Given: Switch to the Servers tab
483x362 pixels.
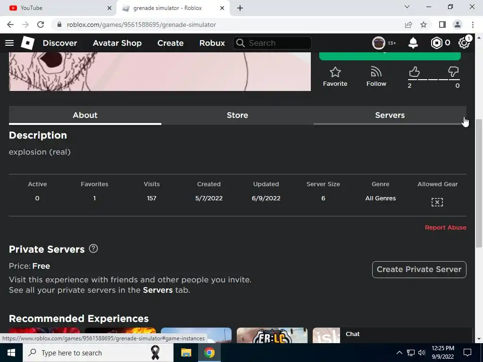Looking at the screenshot, I should pyautogui.click(x=390, y=115).
